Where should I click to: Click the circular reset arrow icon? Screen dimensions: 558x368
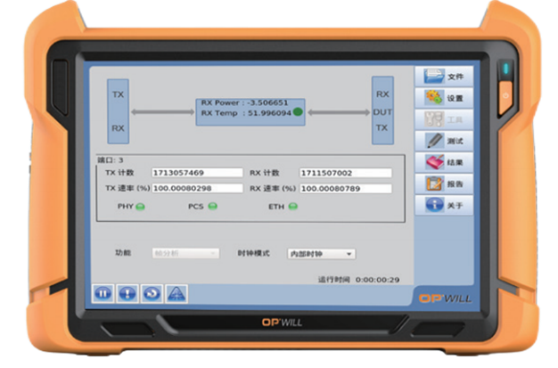click(x=152, y=292)
